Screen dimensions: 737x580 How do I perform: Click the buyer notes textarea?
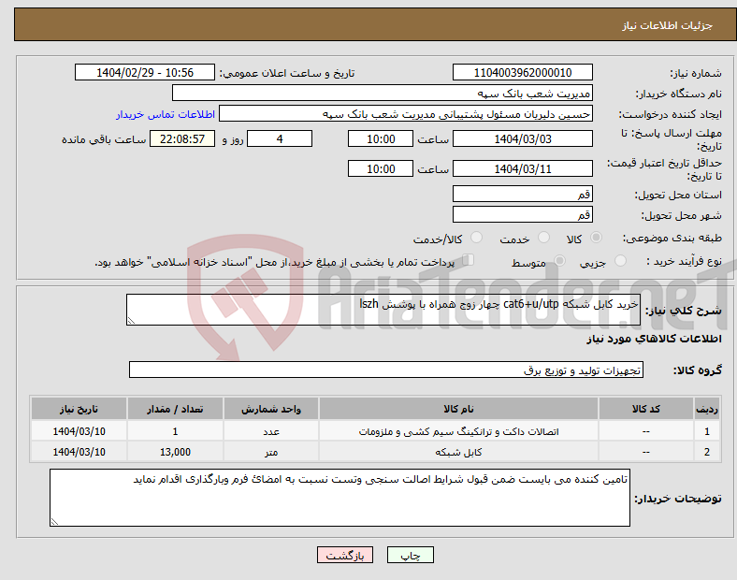click(x=340, y=498)
